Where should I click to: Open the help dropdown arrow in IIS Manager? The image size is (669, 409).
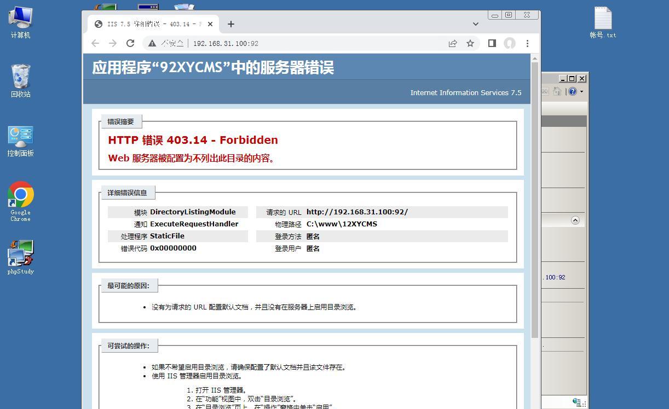(x=581, y=91)
